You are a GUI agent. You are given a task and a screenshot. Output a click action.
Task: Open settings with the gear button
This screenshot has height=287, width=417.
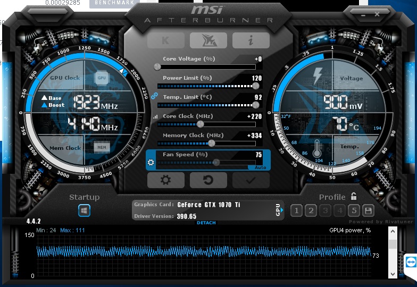click(x=166, y=180)
